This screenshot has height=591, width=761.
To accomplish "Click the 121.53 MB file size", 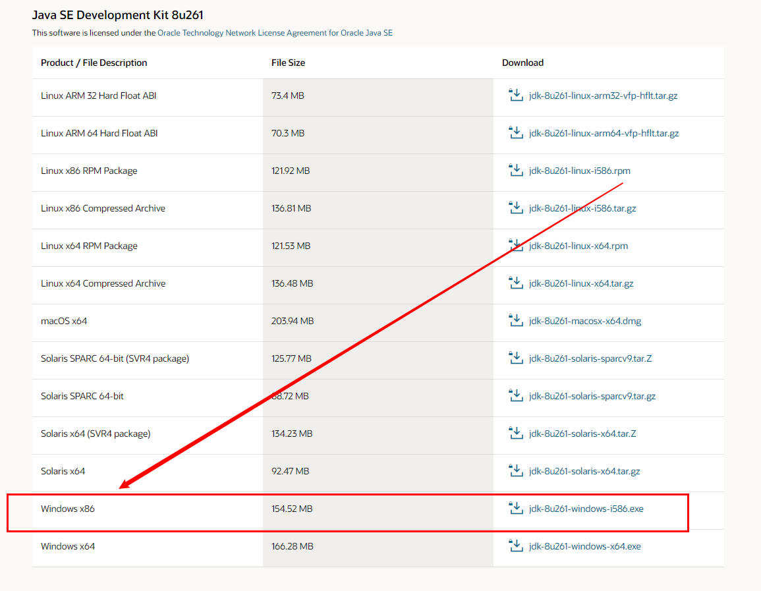I will pos(291,246).
